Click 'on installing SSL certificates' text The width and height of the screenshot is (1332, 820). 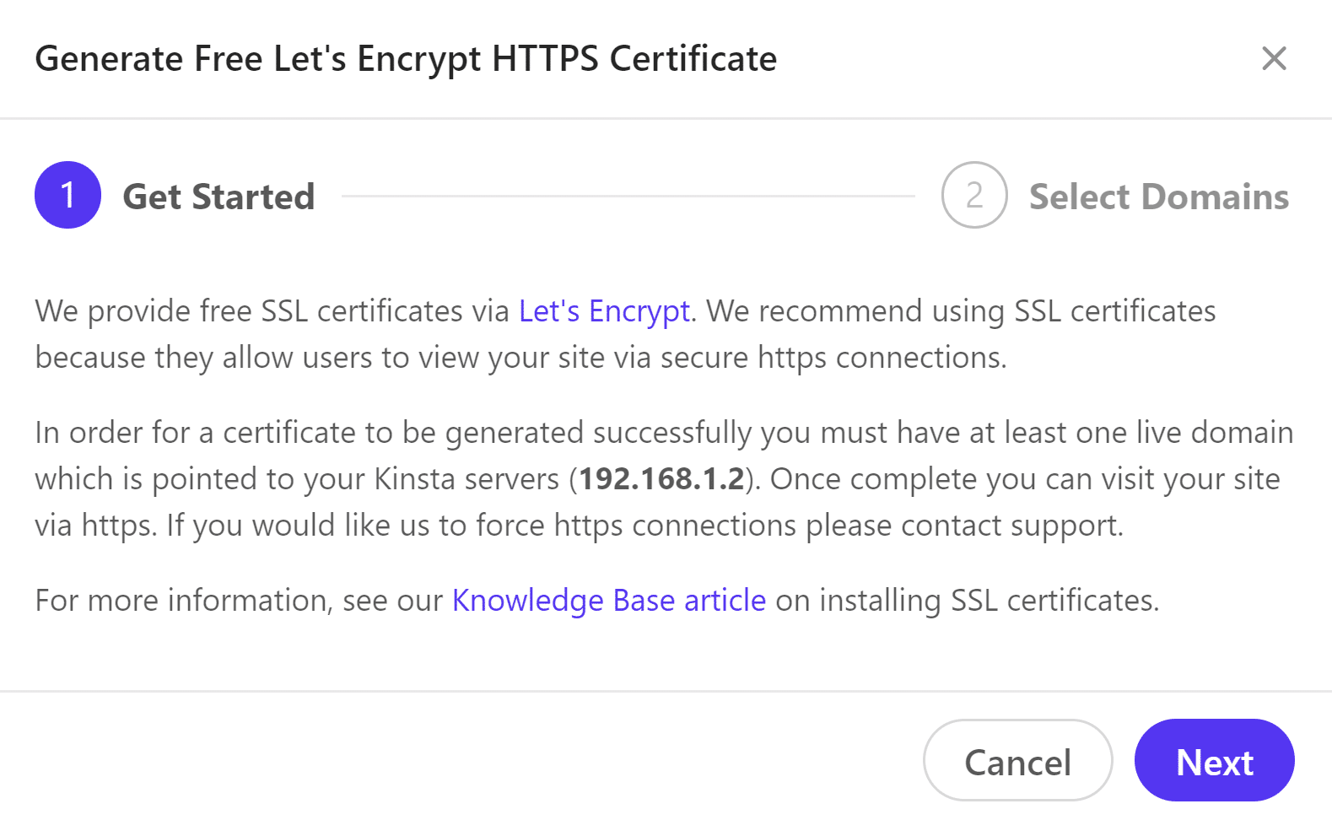click(x=967, y=601)
